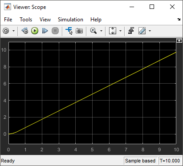Click the MATLAB logo in title bar
Image resolution: width=183 pixels, height=166 pixels.
click(x=8, y=7)
